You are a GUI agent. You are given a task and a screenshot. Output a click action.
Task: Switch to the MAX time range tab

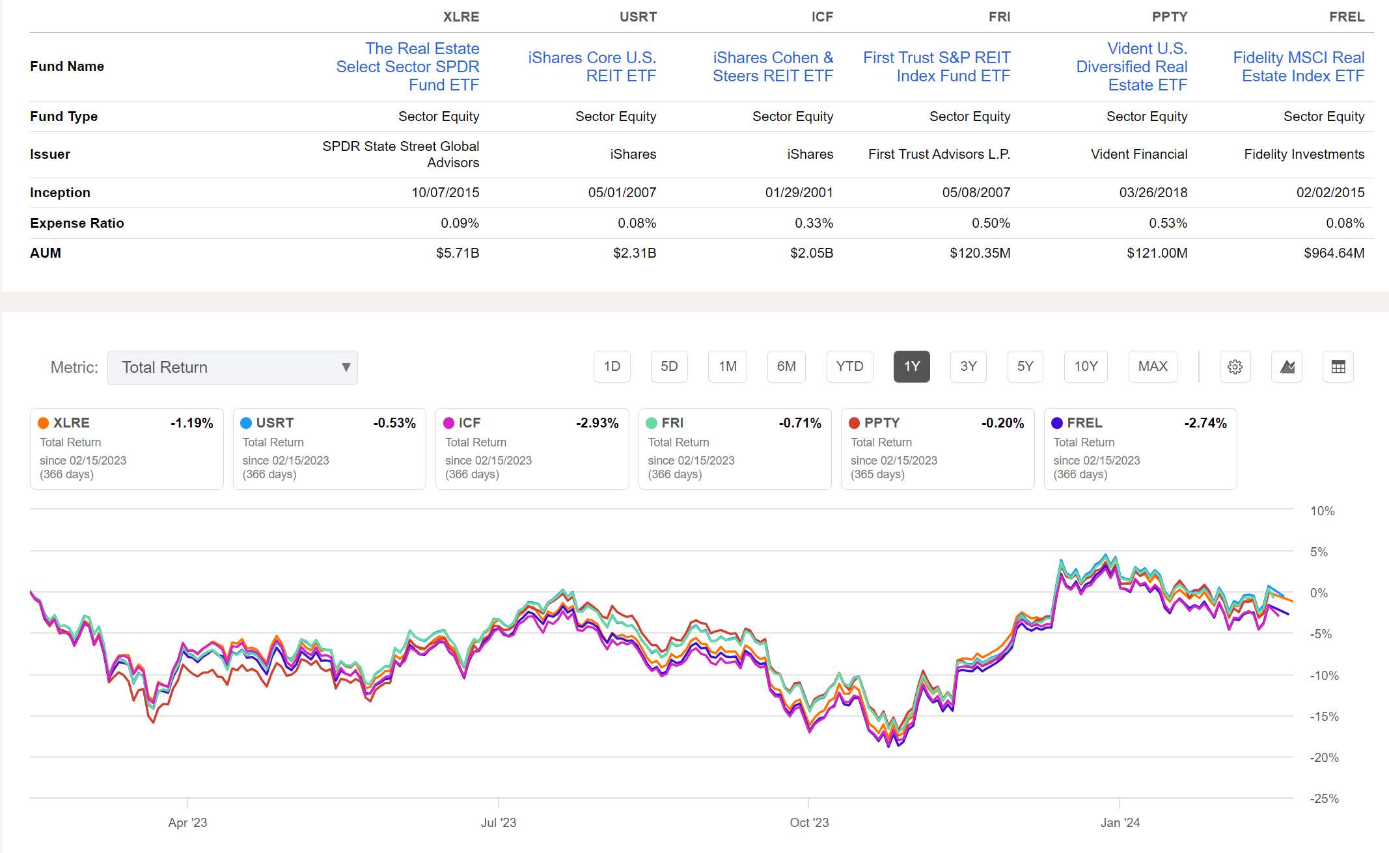1152,366
